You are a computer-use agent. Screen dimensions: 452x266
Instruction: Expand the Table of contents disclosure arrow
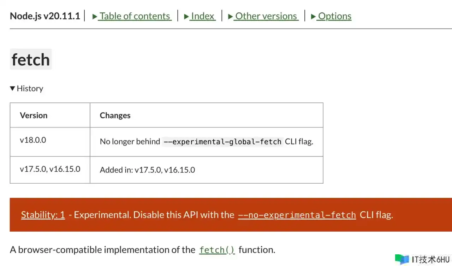[95, 17]
